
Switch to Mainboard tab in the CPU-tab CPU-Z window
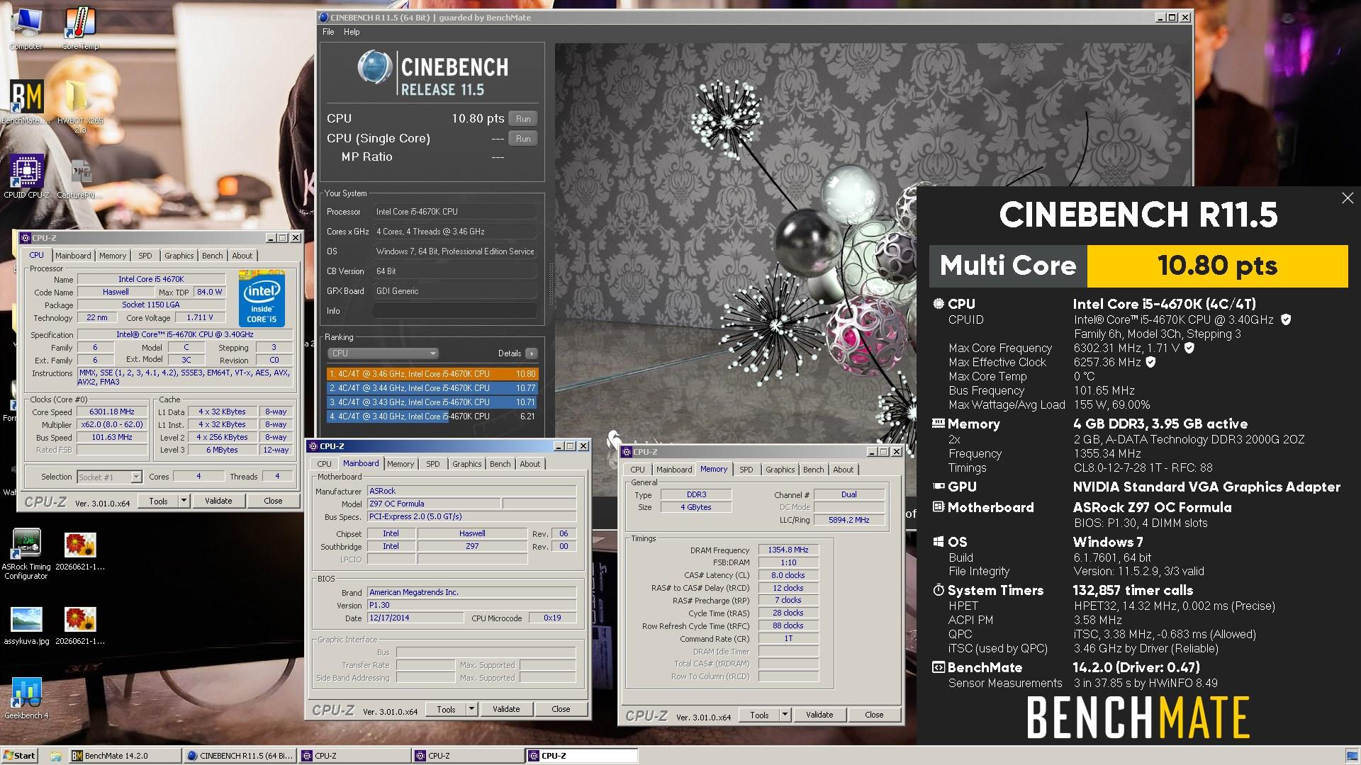[x=73, y=256]
